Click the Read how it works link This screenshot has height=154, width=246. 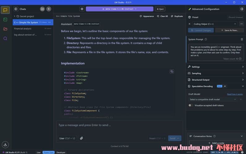235,94
